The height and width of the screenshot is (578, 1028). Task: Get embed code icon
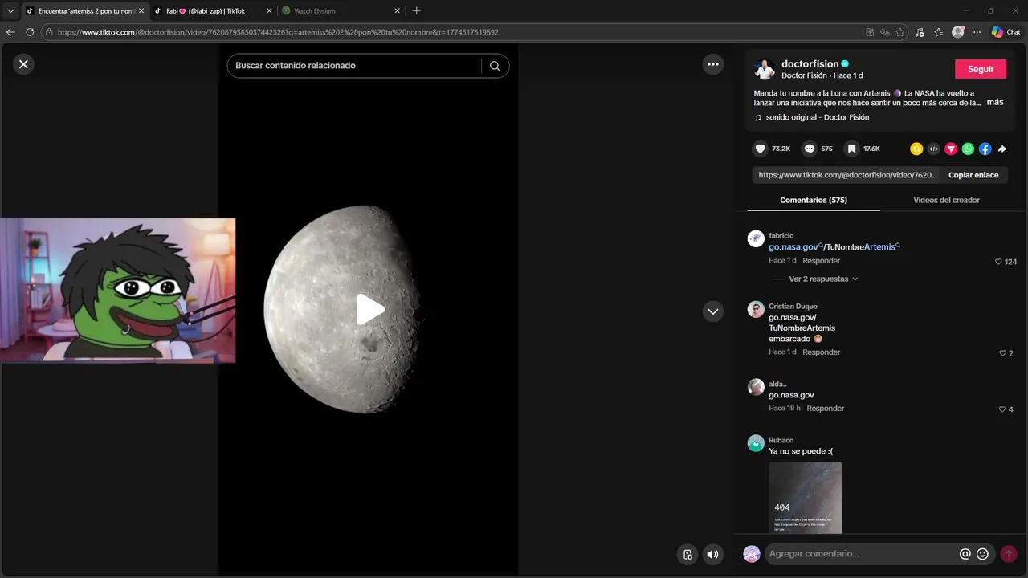point(933,149)
